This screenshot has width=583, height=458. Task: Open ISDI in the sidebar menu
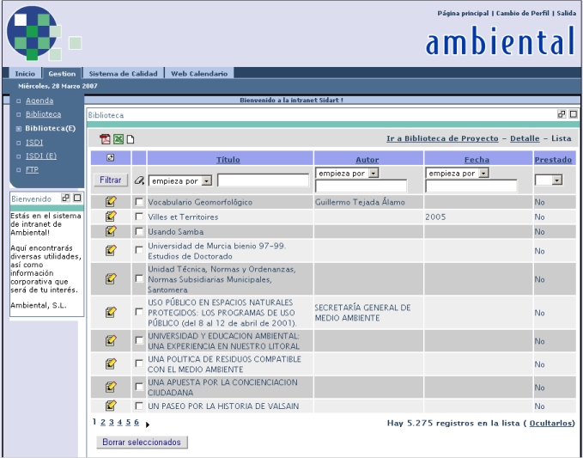[x=34, y=142]
